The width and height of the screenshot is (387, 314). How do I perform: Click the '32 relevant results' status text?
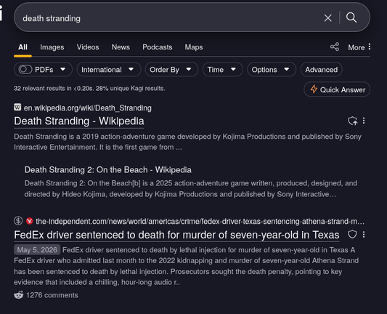[89, 89]
